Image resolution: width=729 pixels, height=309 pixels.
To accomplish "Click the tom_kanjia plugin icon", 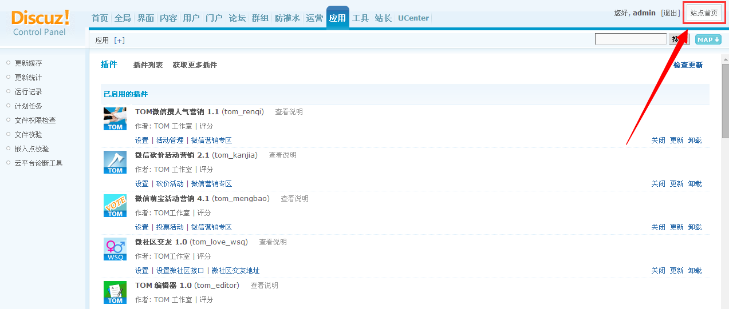I will click(115, 162).
